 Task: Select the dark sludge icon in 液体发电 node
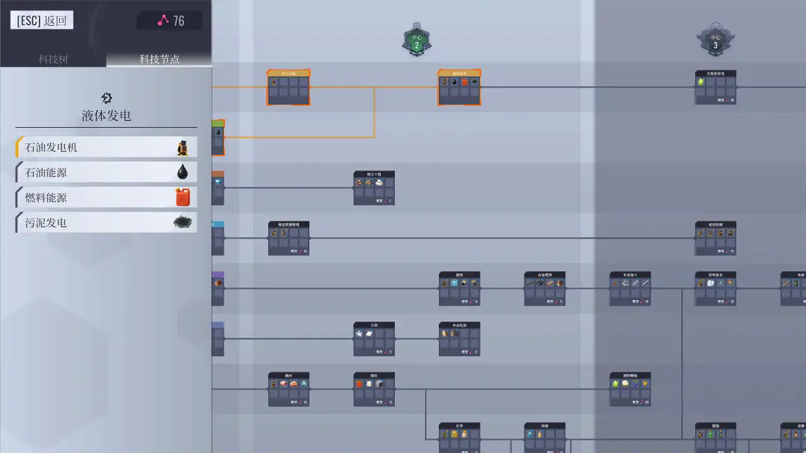475,82
